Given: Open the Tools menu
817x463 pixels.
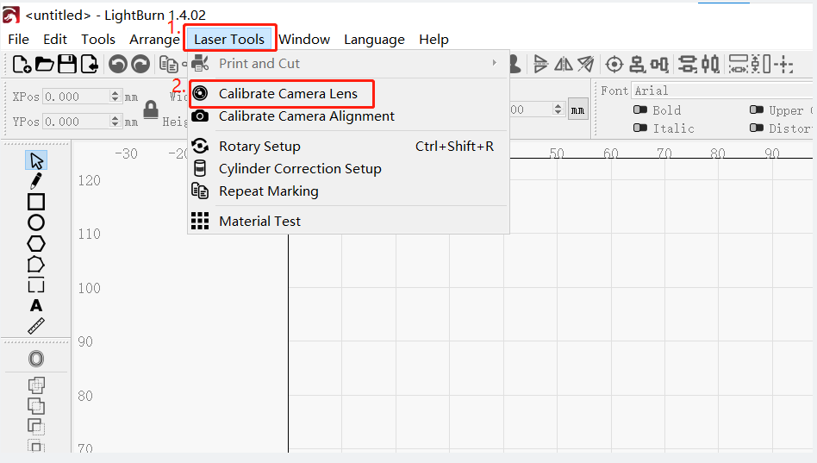Looking at the screenshot, I should 98,40.
